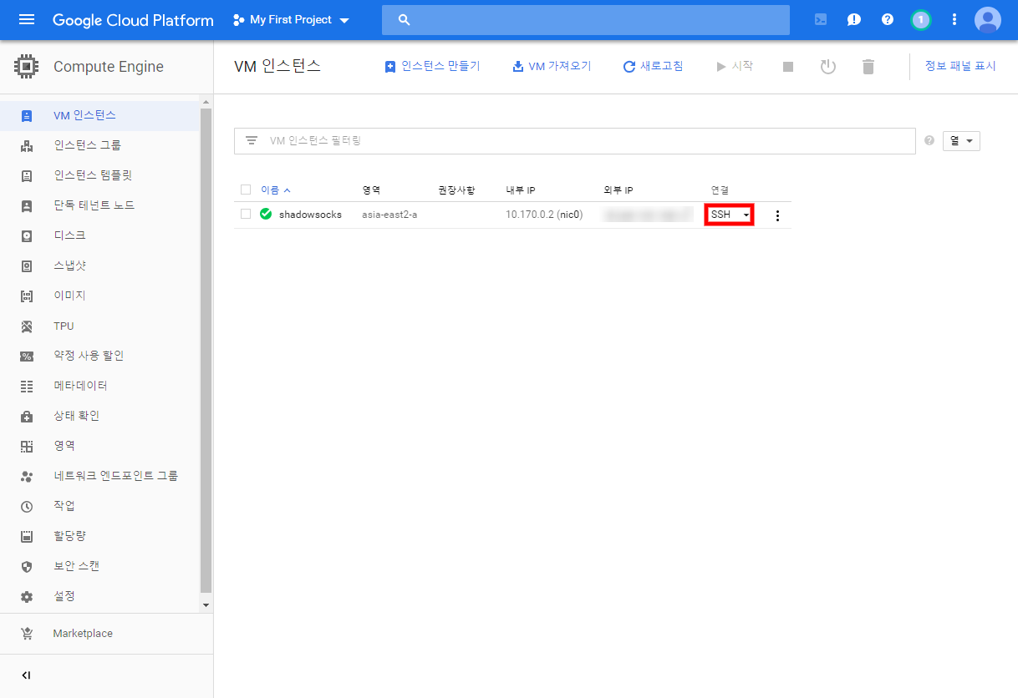
Task: Click the 디스크 disk icon in the sidebar
Action: (x=27, y=235)
